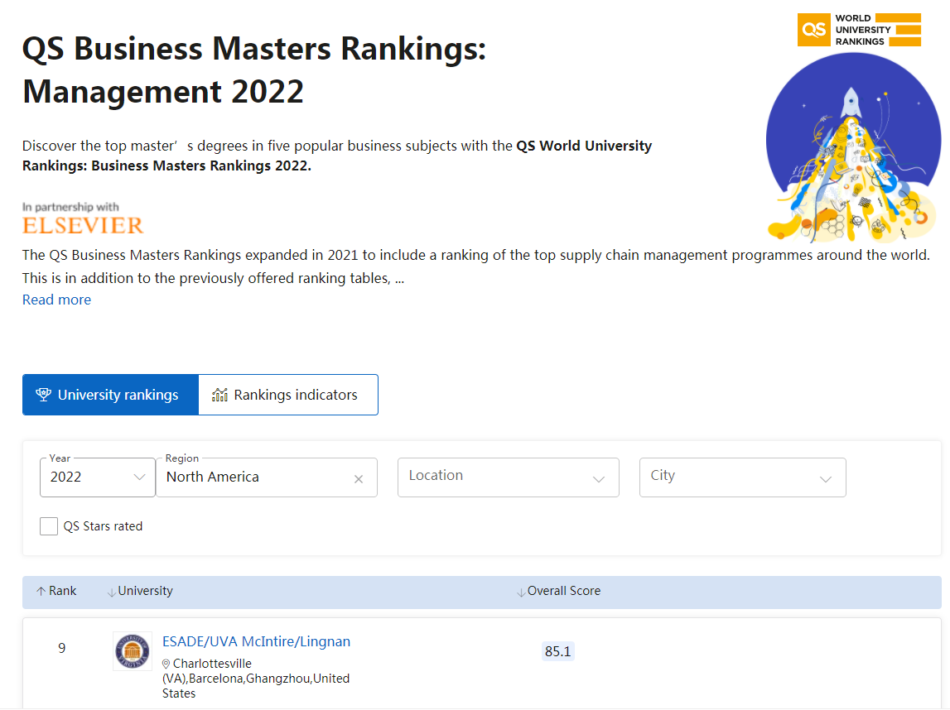Click the 85.1 overall score badge

[x=557, y=651]
